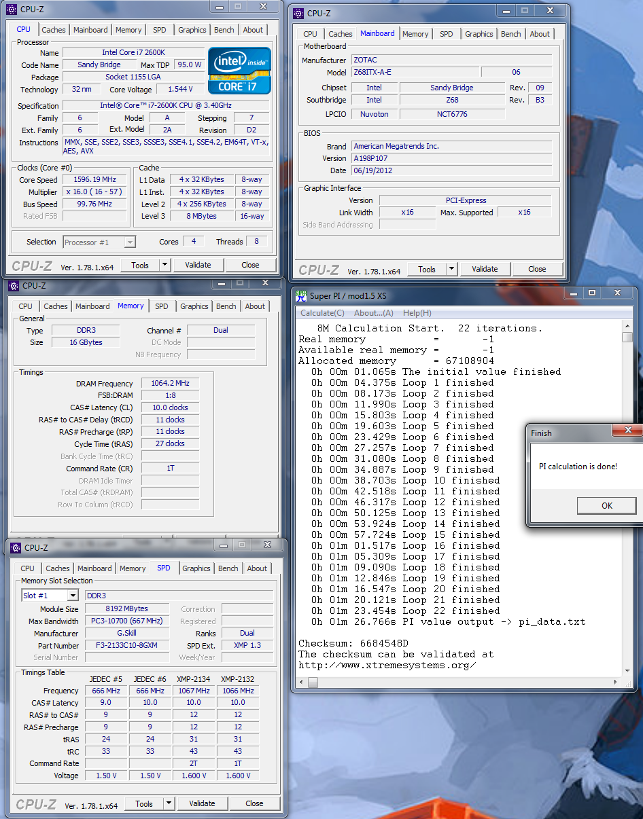Screen dimensions: 643x819
Task: Click the PI value output pi_data.txt line
Action: click(x=448, y=621)
